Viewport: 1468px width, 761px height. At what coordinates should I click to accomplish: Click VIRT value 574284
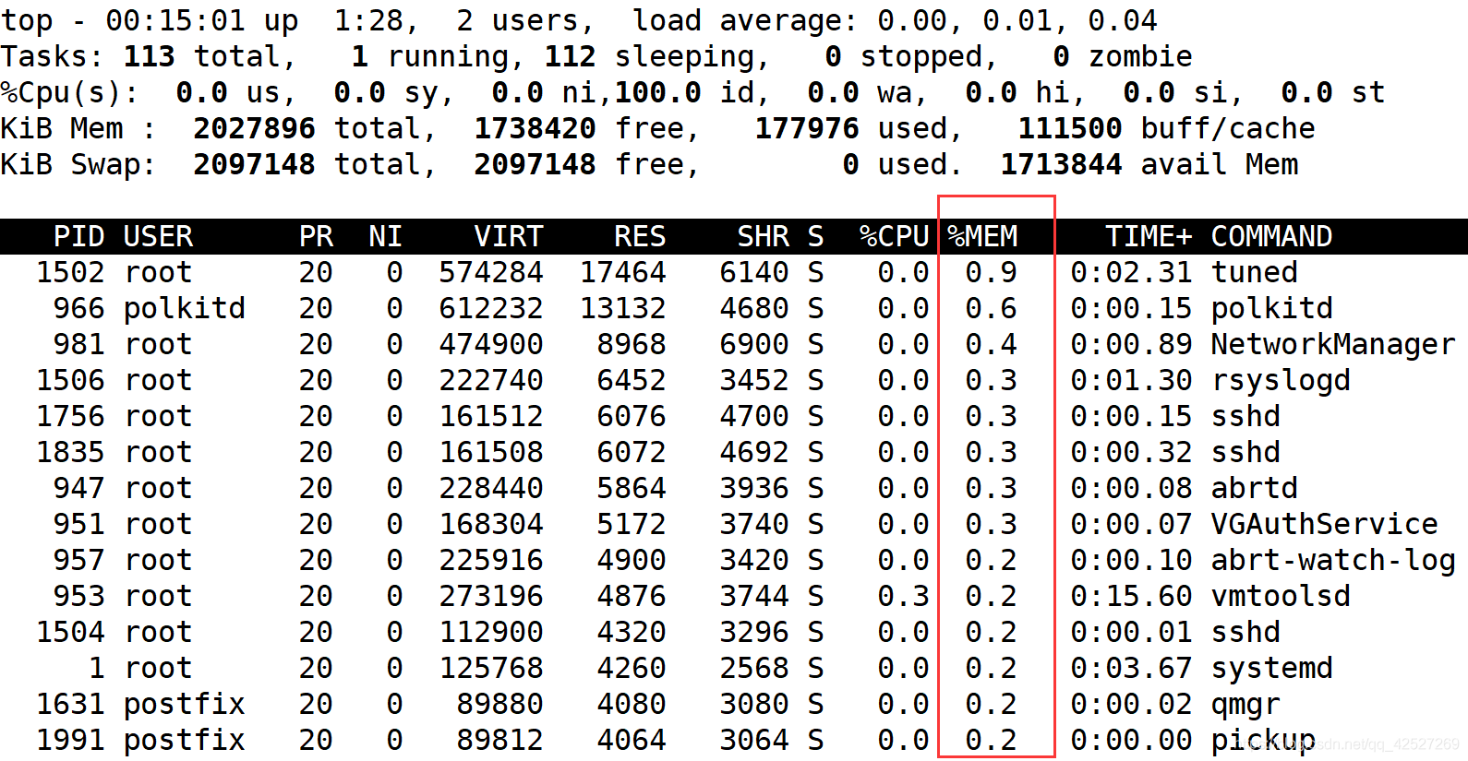(x=491, y=273)
